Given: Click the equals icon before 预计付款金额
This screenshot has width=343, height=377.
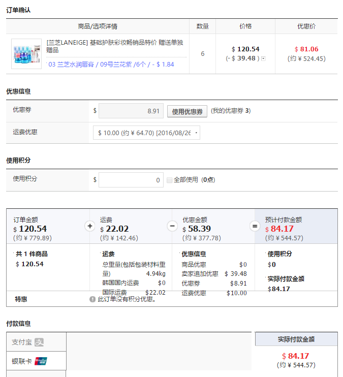Looking at the screenshot, I should click(255, 226).
